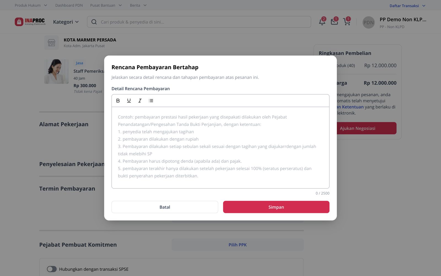Open the shopping cart icon

[347, 21]
